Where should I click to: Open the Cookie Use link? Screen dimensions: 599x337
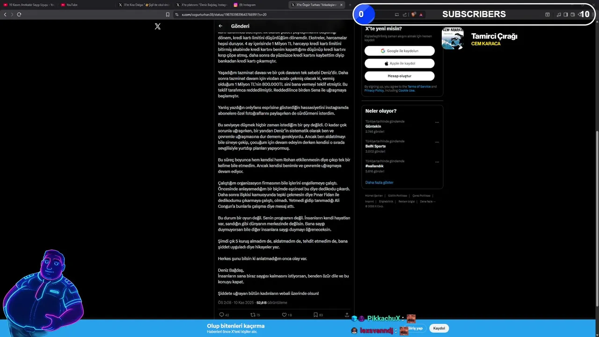[x=406, y=90]
